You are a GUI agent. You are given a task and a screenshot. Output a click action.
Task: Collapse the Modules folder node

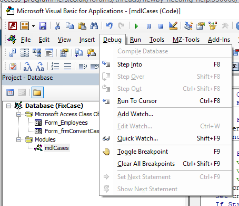[x=18, y=139]
